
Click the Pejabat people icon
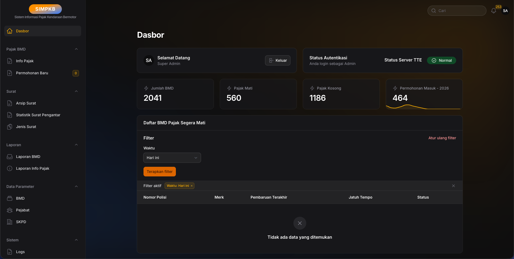(10, 210)
